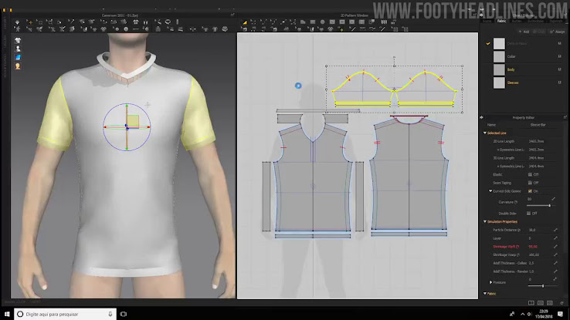Toggle the Fabric section at panel bottom

click(485, 294)
